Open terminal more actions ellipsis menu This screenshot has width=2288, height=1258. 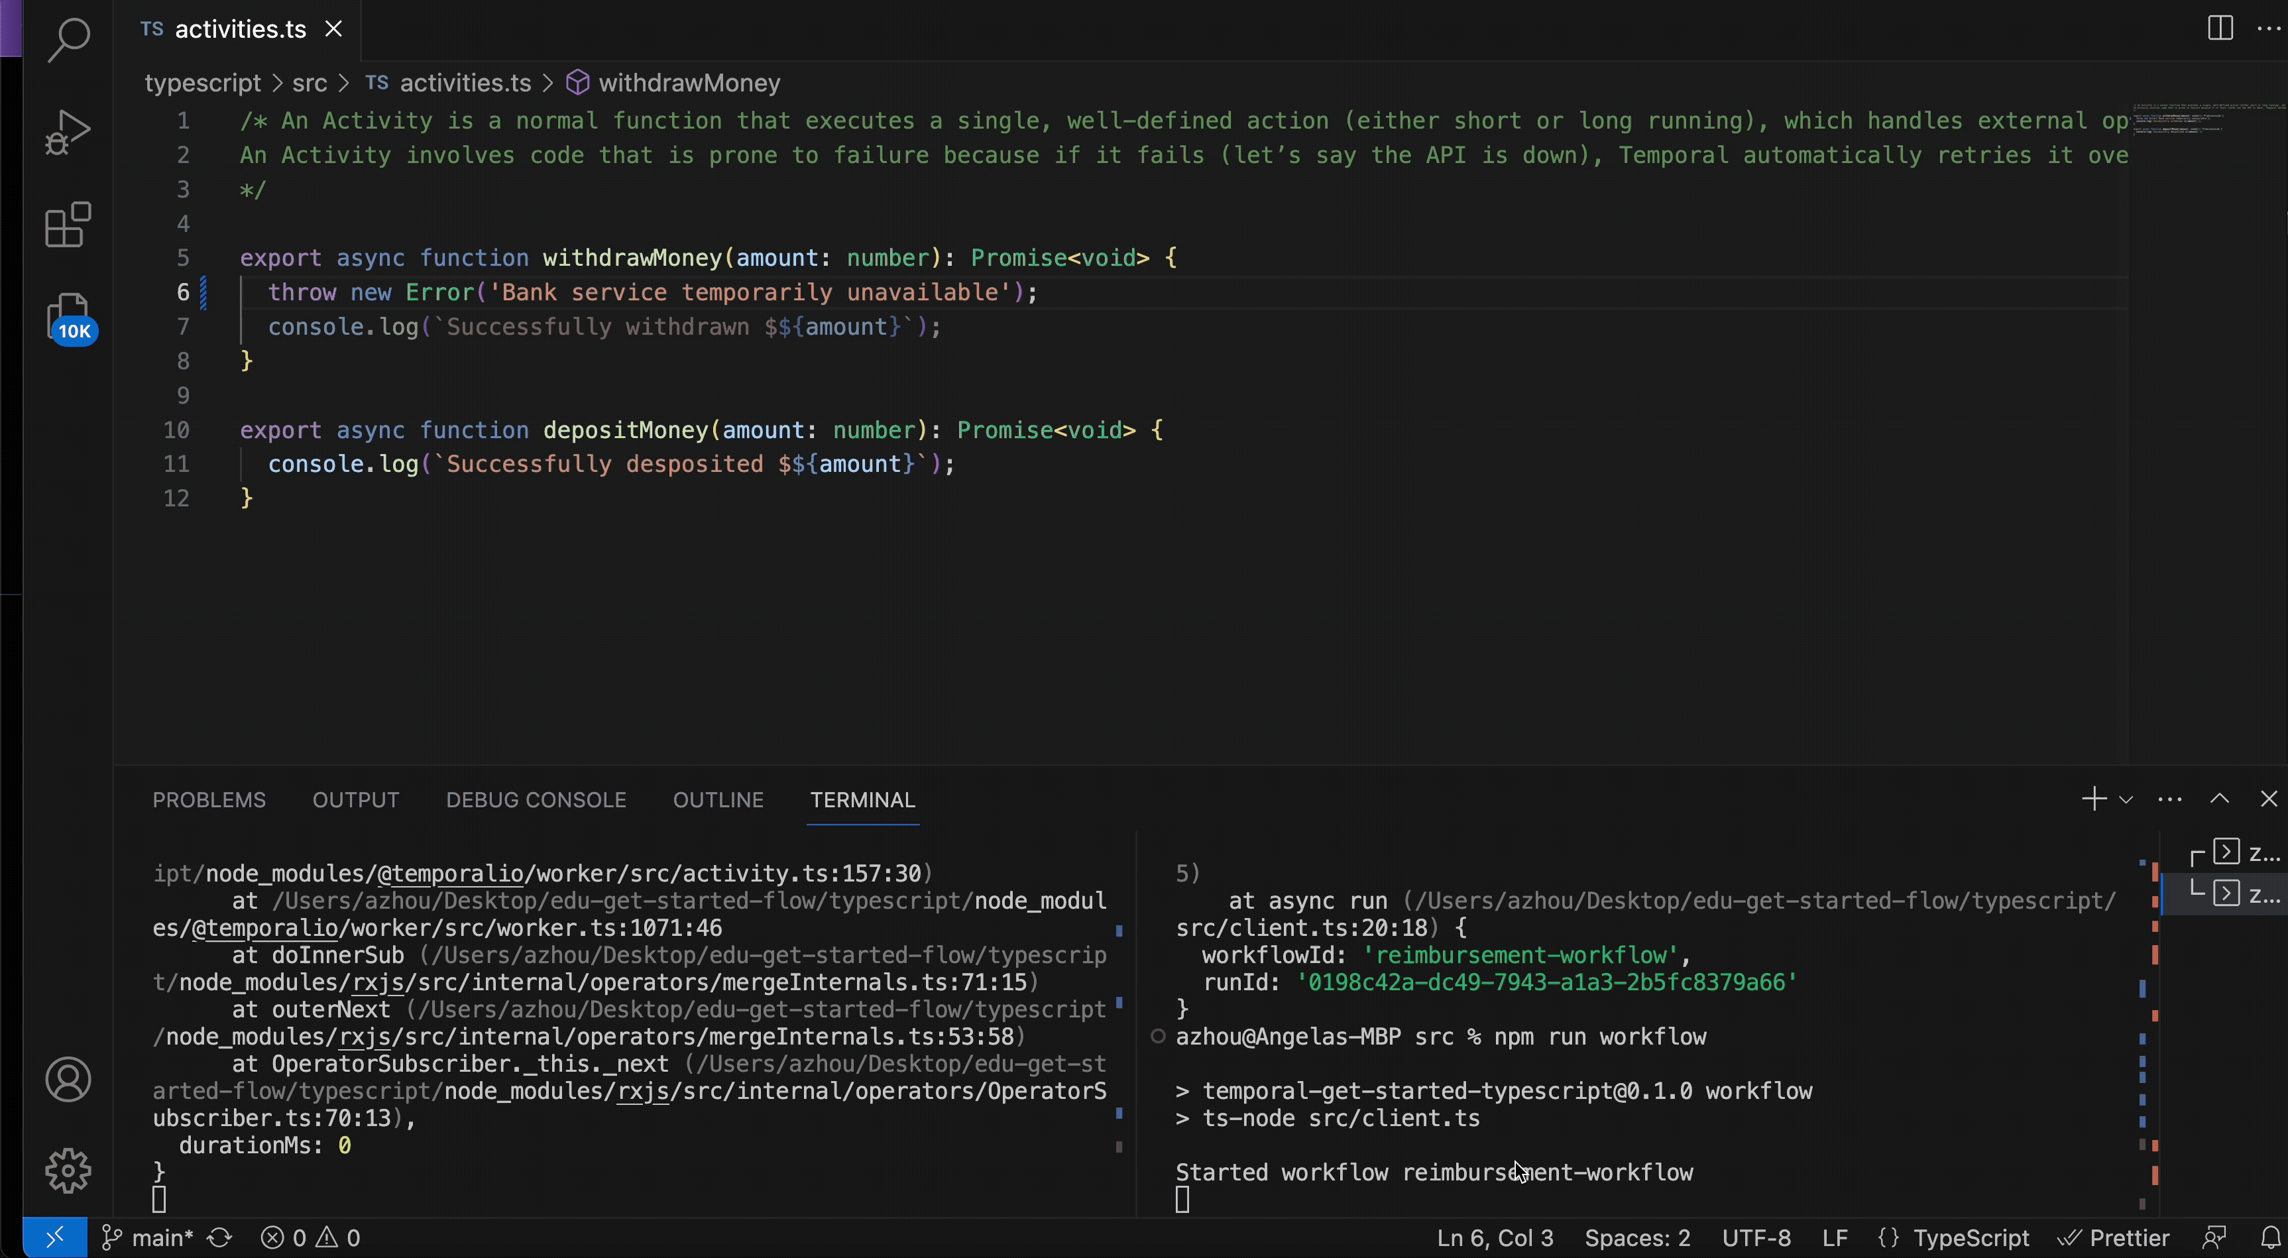pyautogui.click(x=2170, y=799)
